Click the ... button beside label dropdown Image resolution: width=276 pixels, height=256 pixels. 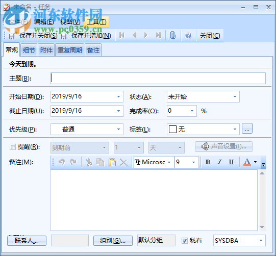(x=247, y=129)
